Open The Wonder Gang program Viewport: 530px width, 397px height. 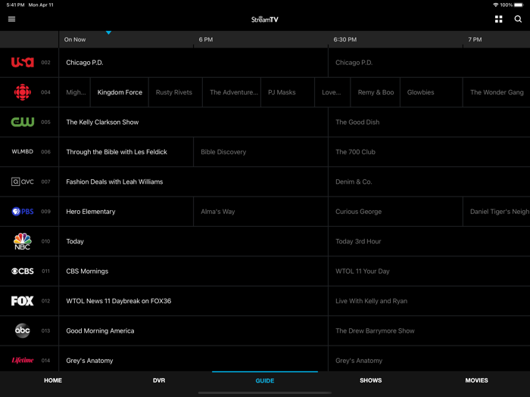pyautogui.click(x=497, y=92)
